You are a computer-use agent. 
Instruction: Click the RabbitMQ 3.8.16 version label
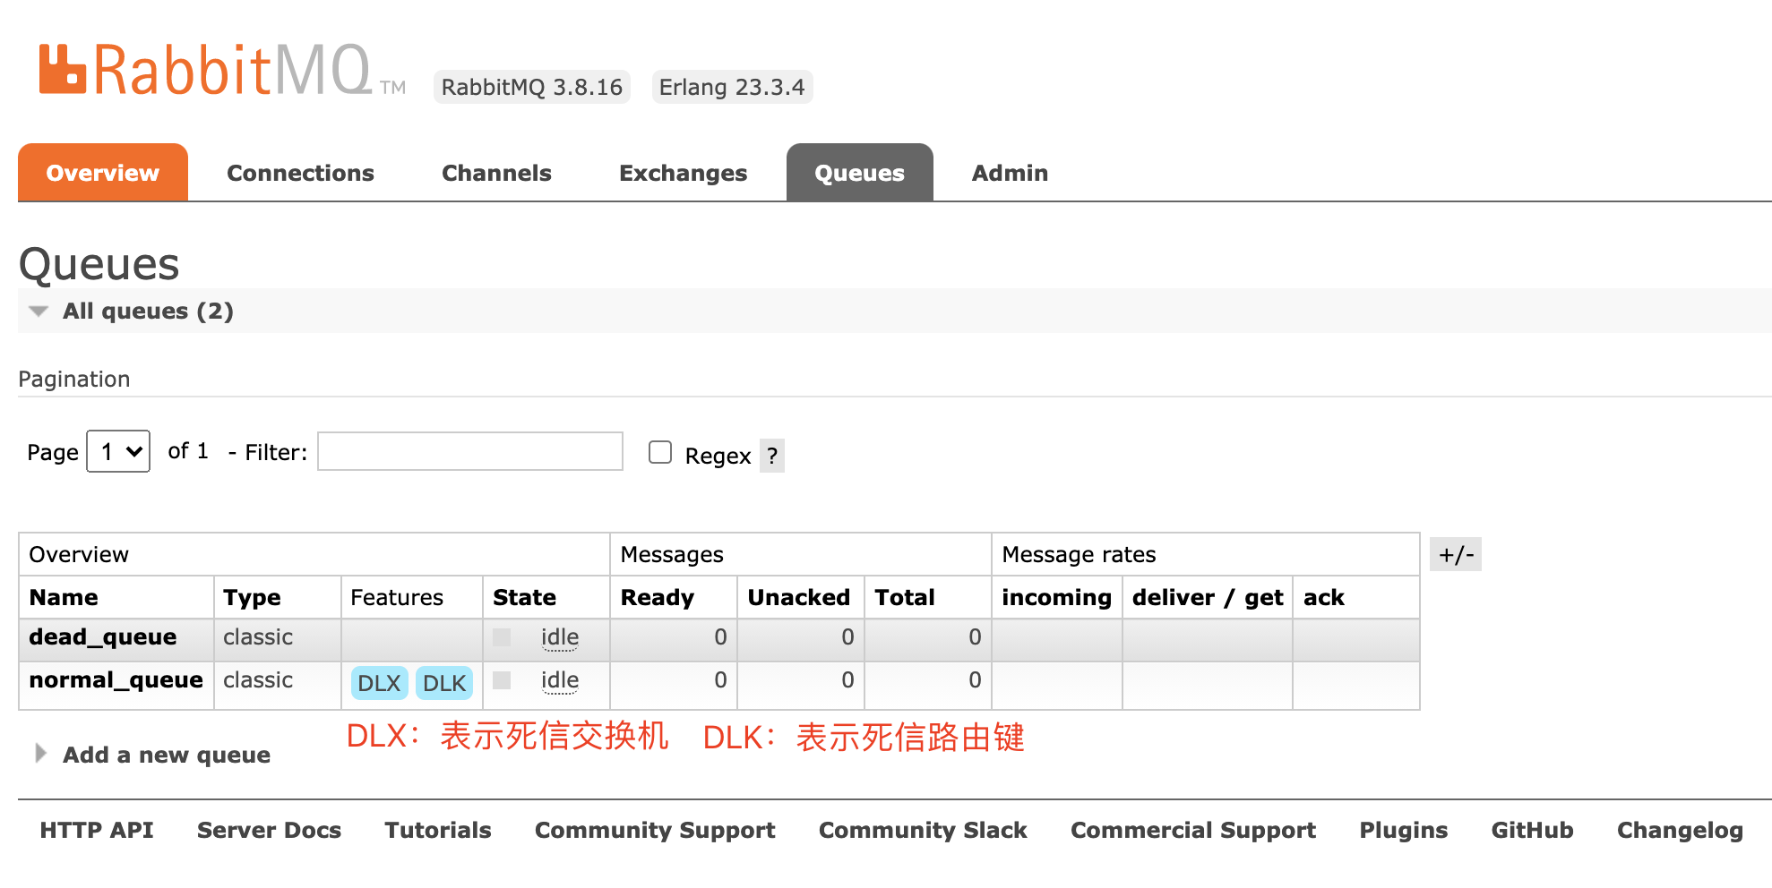tap(532, 87)
